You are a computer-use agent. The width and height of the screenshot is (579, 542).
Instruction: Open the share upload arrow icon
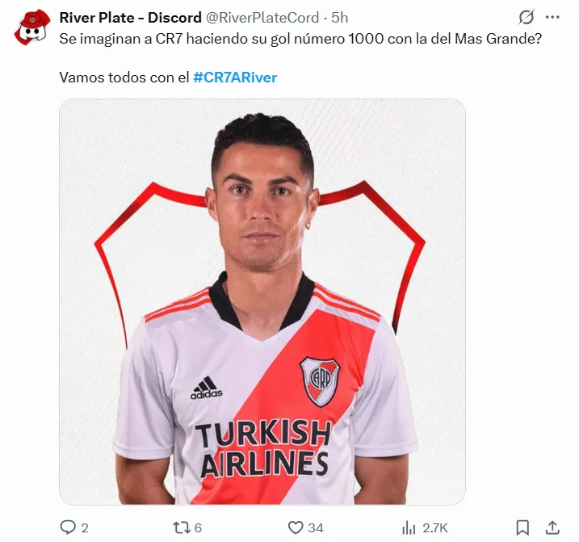tap(552, 527)
